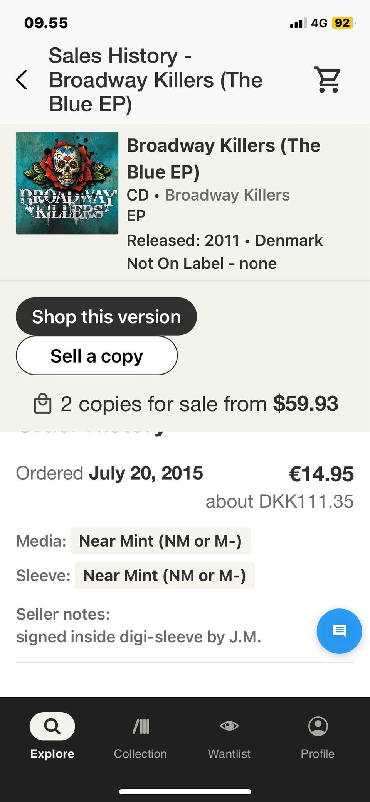This screenshot has height=802, width=370.
Task: Open the shopping cart
Action: pyautogui.click(x=328, y=80)
